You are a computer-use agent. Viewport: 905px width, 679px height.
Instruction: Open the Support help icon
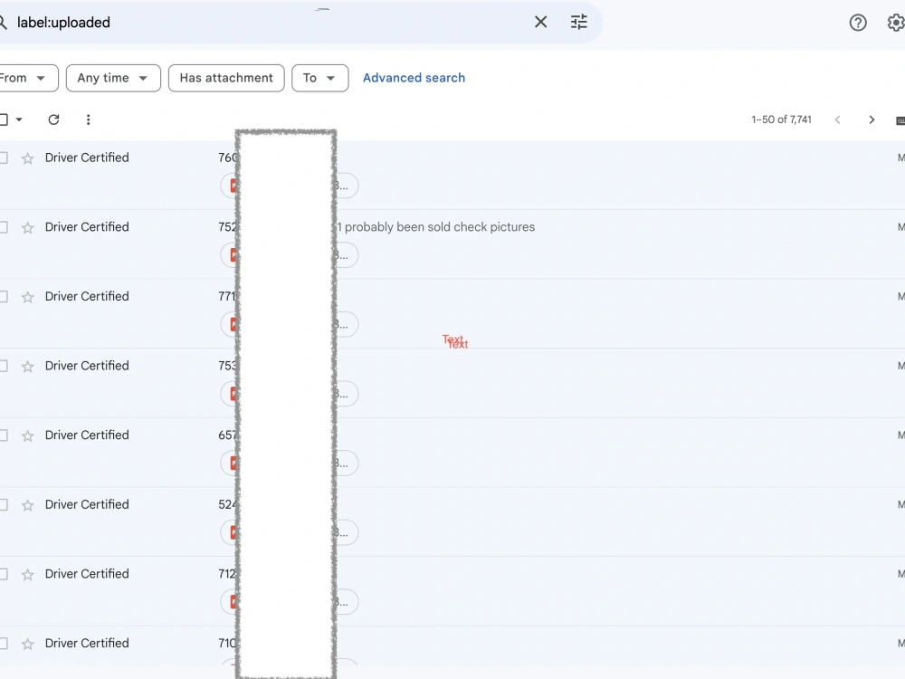pyautogui.click(x=858, y=23)
